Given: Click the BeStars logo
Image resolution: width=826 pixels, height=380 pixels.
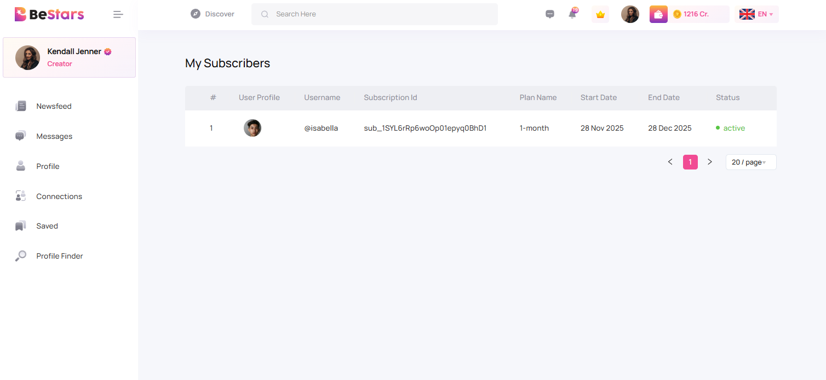Looking at the screenshot, I should coord(49,14).
